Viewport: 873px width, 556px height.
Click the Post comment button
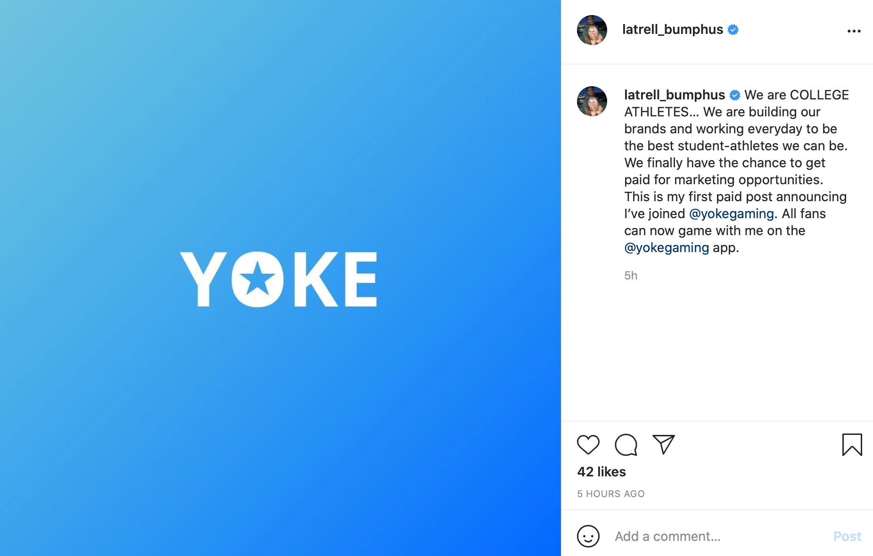click(847, 536)
